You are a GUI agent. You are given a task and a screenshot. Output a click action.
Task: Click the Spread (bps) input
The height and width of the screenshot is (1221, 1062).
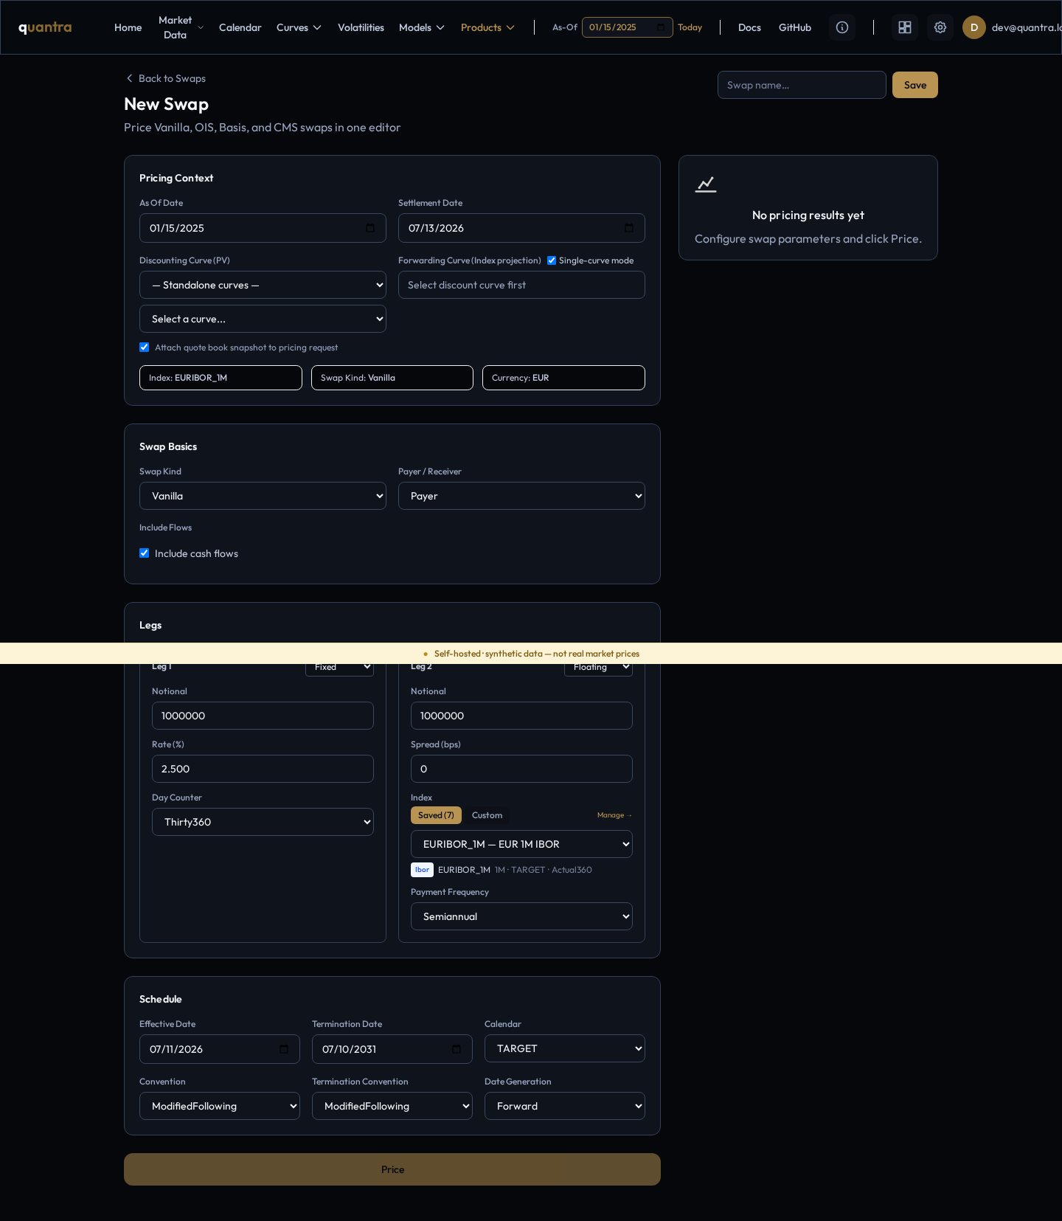(521, 769)
